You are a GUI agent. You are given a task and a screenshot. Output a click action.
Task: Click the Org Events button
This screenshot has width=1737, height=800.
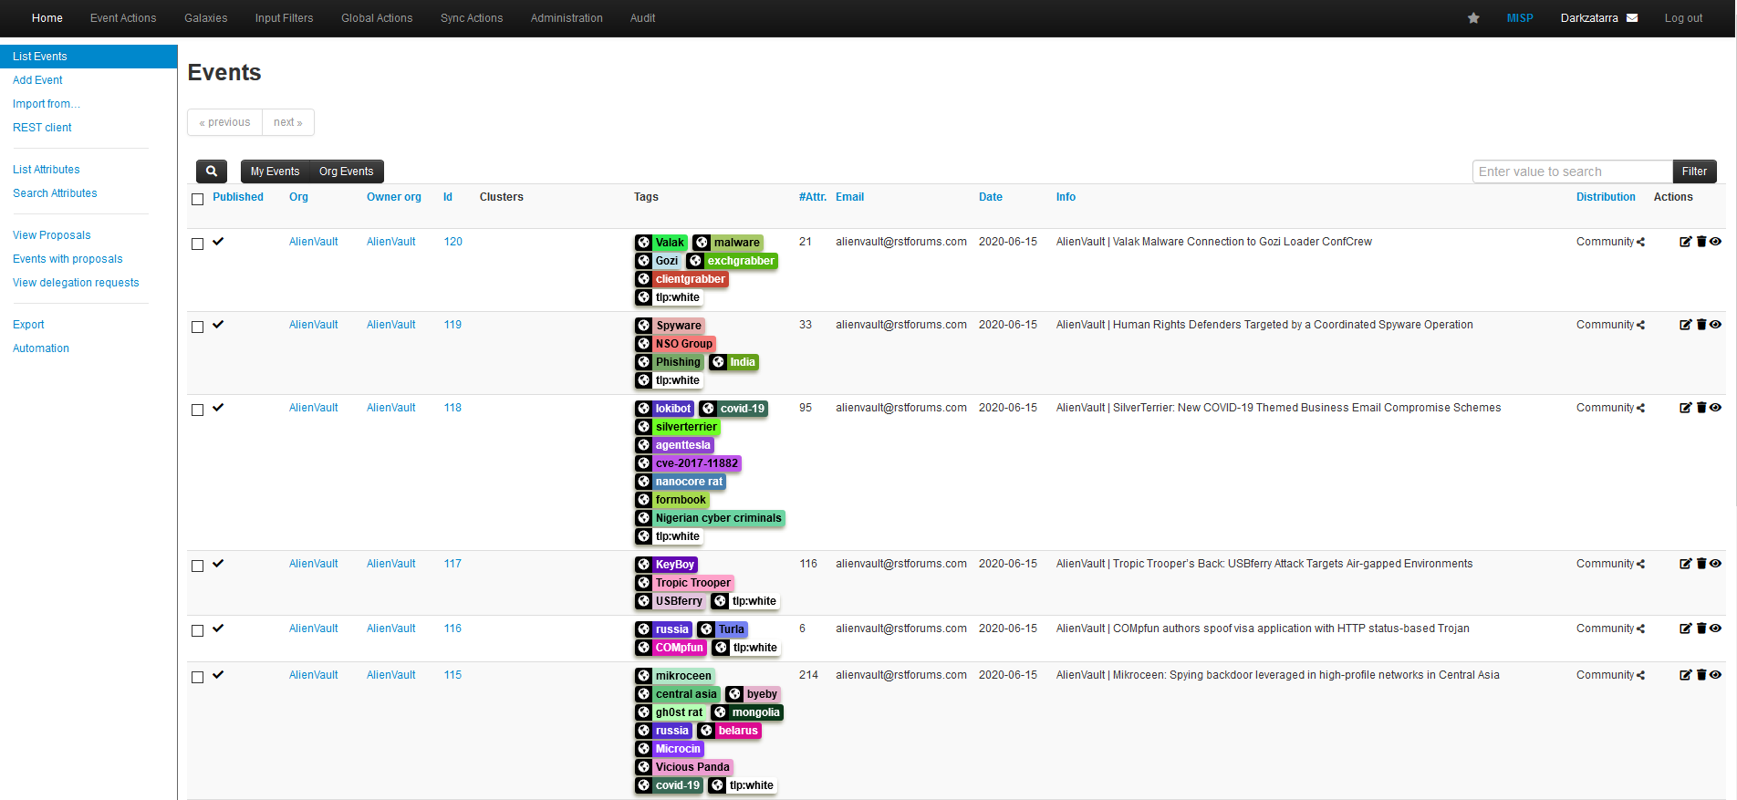click(x=346, y=171)
